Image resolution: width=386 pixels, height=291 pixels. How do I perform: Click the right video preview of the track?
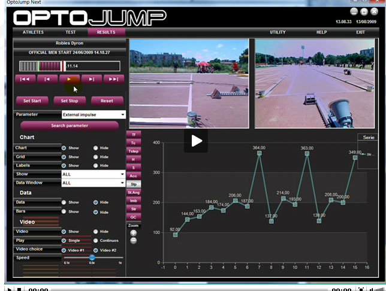coord(315,84)
